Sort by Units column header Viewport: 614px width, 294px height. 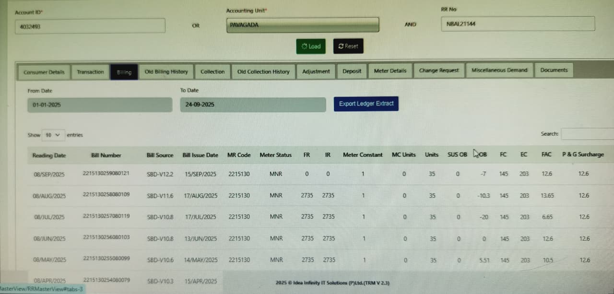click(432, 155)
